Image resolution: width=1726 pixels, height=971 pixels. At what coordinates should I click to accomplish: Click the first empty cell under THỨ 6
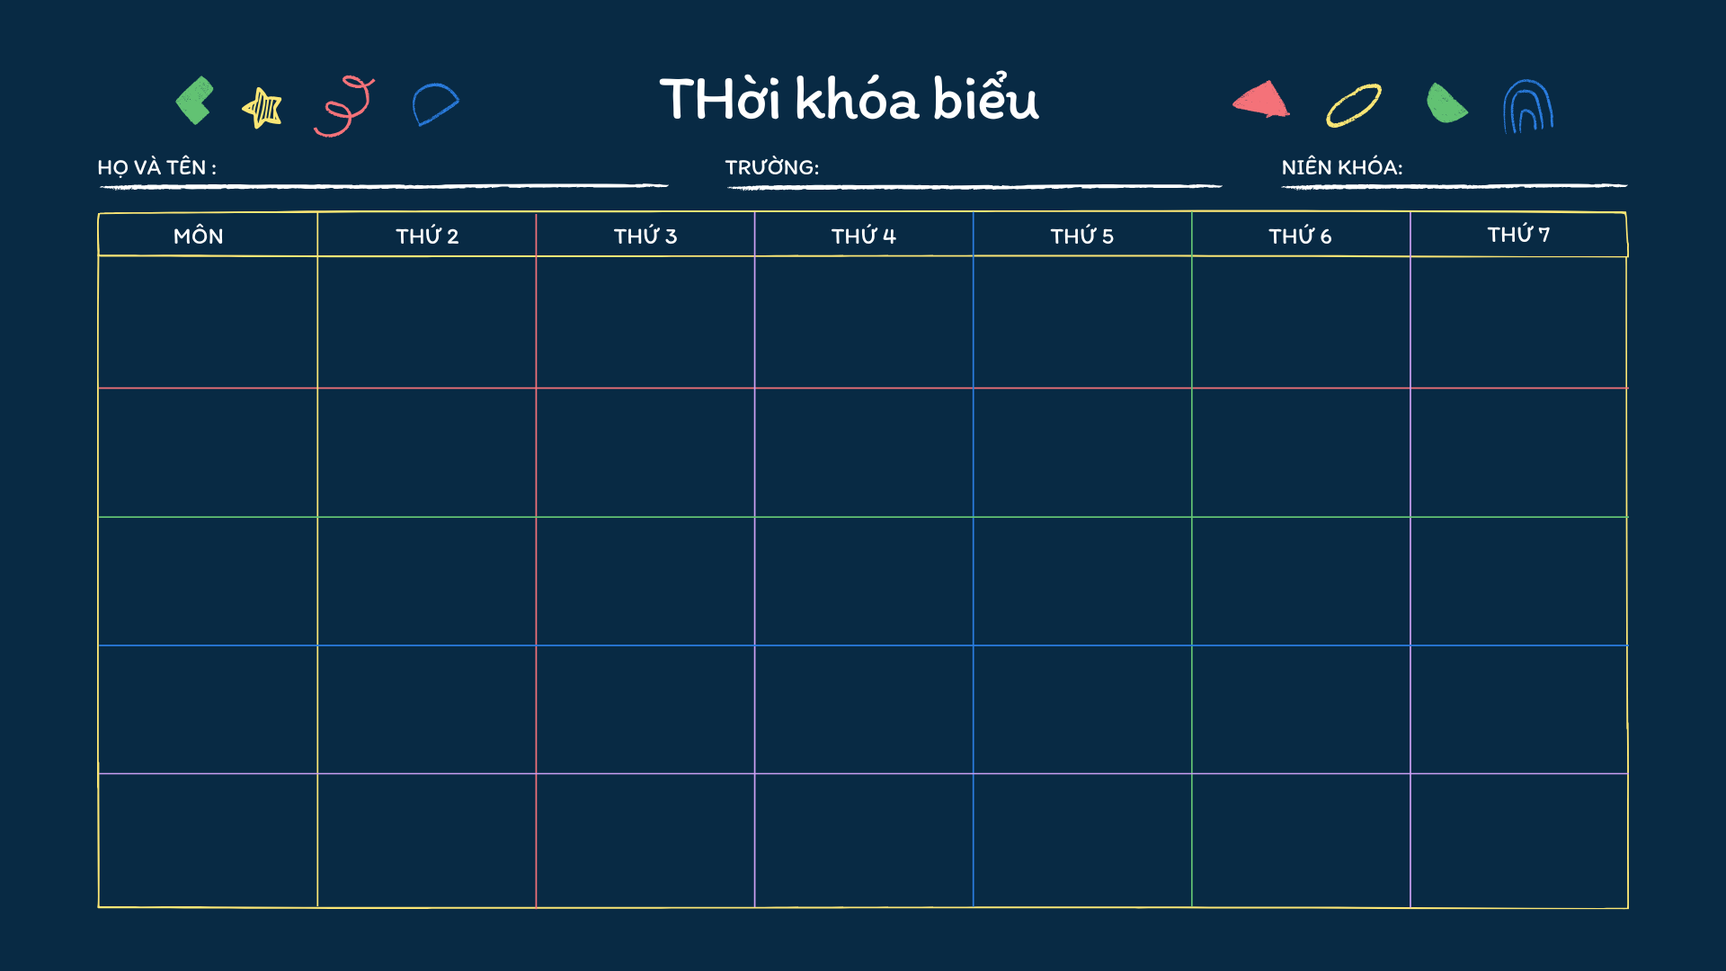pyautogui.click(x=1301, y=323)
